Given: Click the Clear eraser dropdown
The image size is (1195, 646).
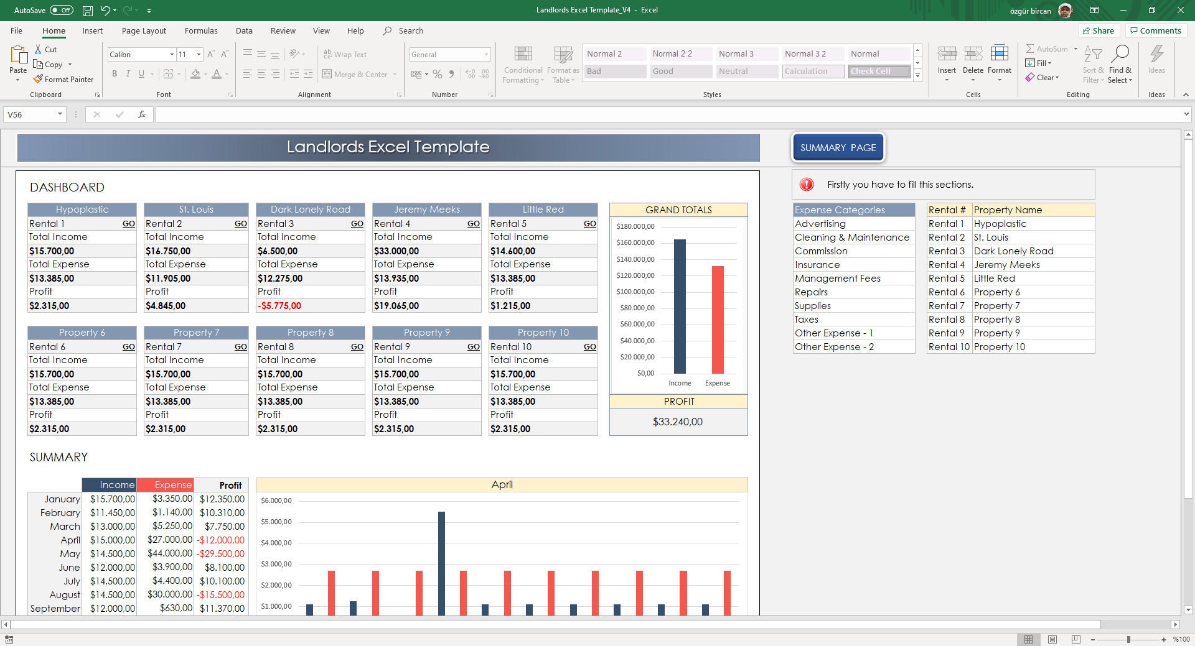Looking at the screenshot, I should click(1043, 78).
